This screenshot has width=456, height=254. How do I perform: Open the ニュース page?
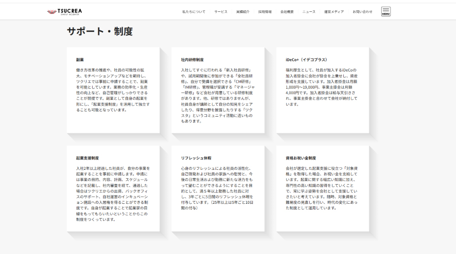(x=309, y=11)
